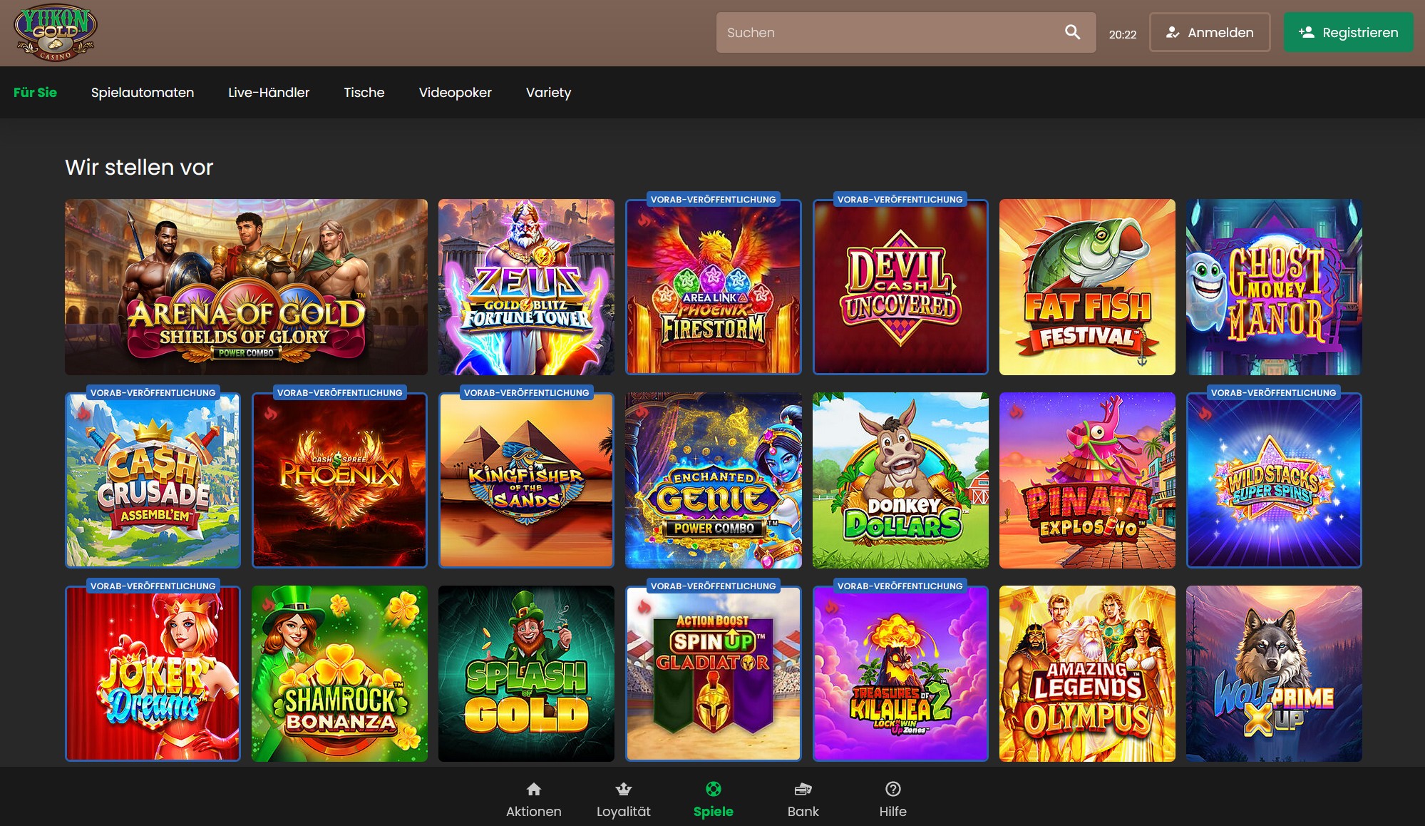The height and width of the screenshot is (826, 1425).
Task: Open Wolf Prime X UP game
Action: tap(1274, 673)
